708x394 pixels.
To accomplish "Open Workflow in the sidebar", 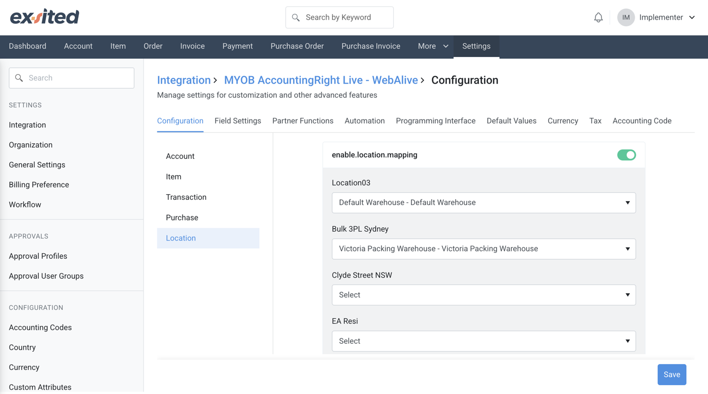I will point(25,205).
